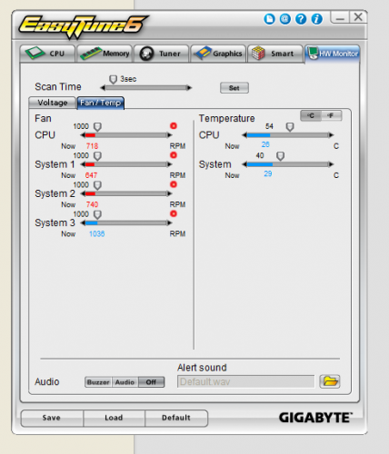Image resolution: width=389 pixels, height=454 pixels.
Task: Click right arrow of CPU fan slider
Action: tap(170, 135)
